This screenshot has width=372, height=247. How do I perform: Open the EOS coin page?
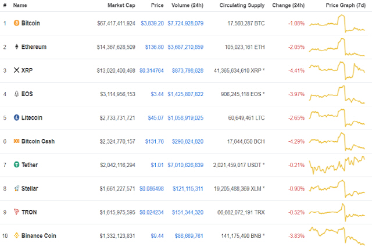[x=27, y=94]
